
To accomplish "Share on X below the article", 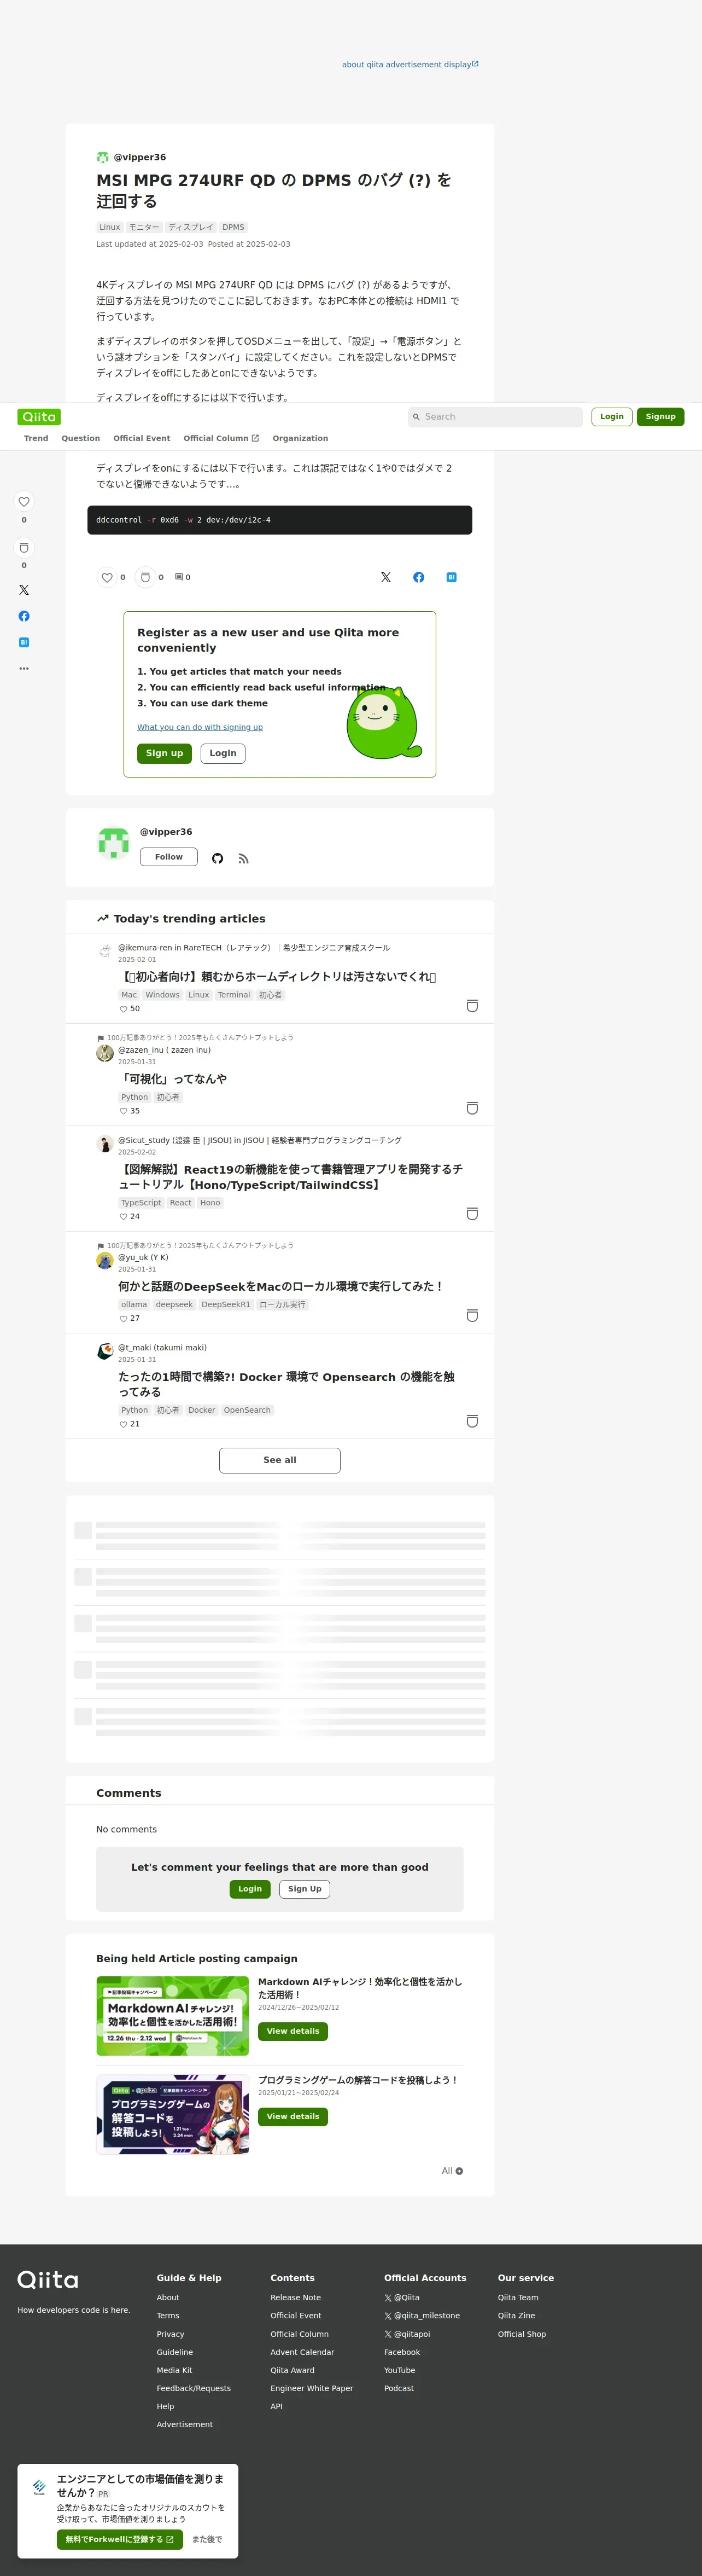I will click(x=385, y=577).
